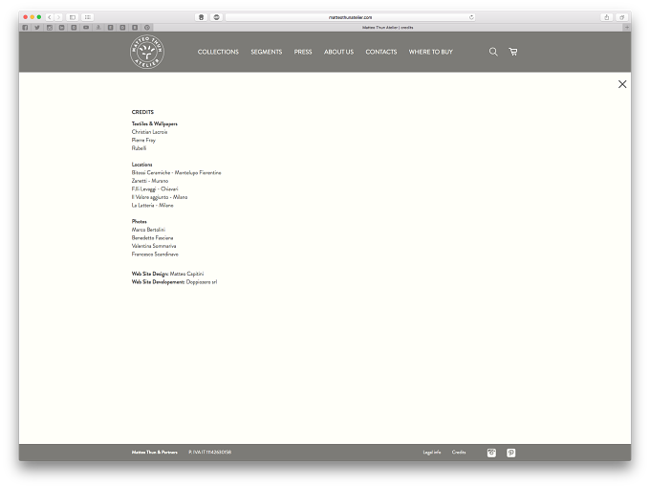Open the Instagram icon in footer
The image size is (650, 488).
click(491, 453)
